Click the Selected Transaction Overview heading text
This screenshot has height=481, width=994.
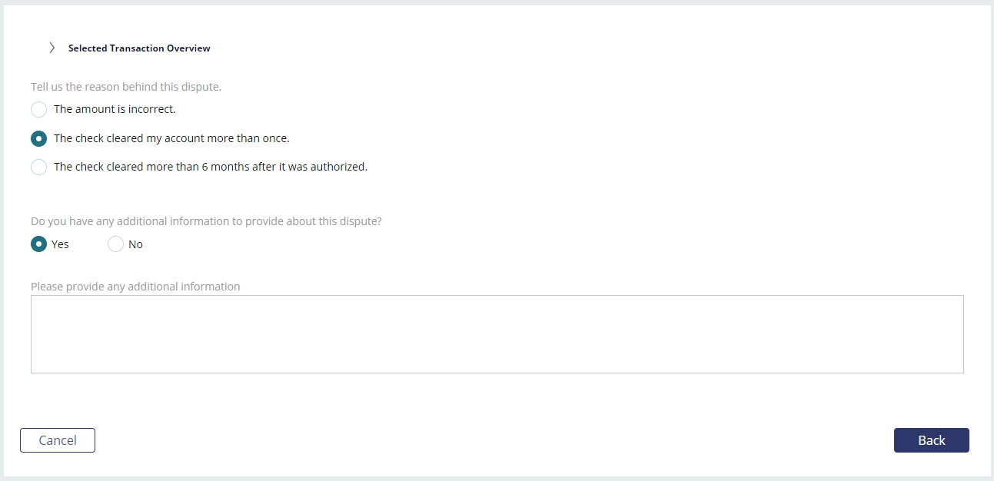pos(139,48)
